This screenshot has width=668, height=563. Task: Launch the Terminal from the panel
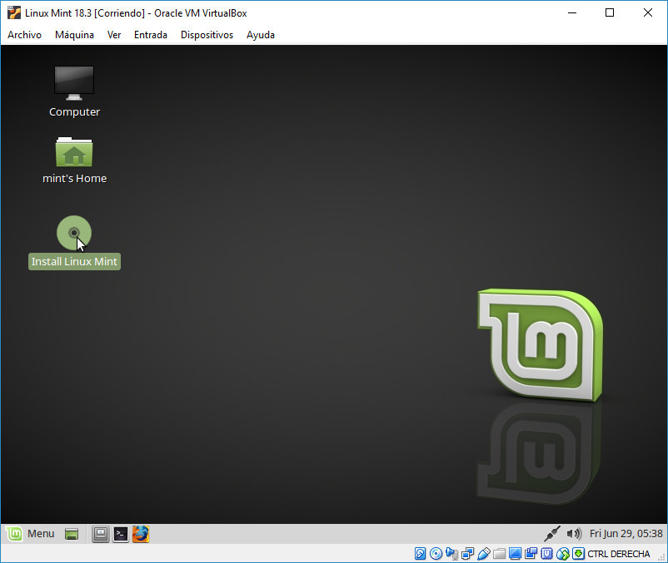[x=121, y=534]
